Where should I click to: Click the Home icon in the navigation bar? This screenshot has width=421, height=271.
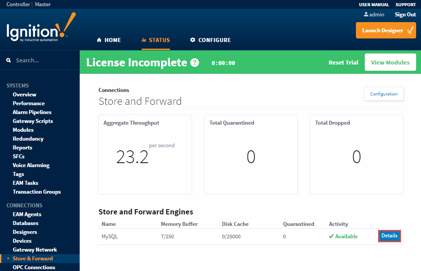tap(99, 40)
